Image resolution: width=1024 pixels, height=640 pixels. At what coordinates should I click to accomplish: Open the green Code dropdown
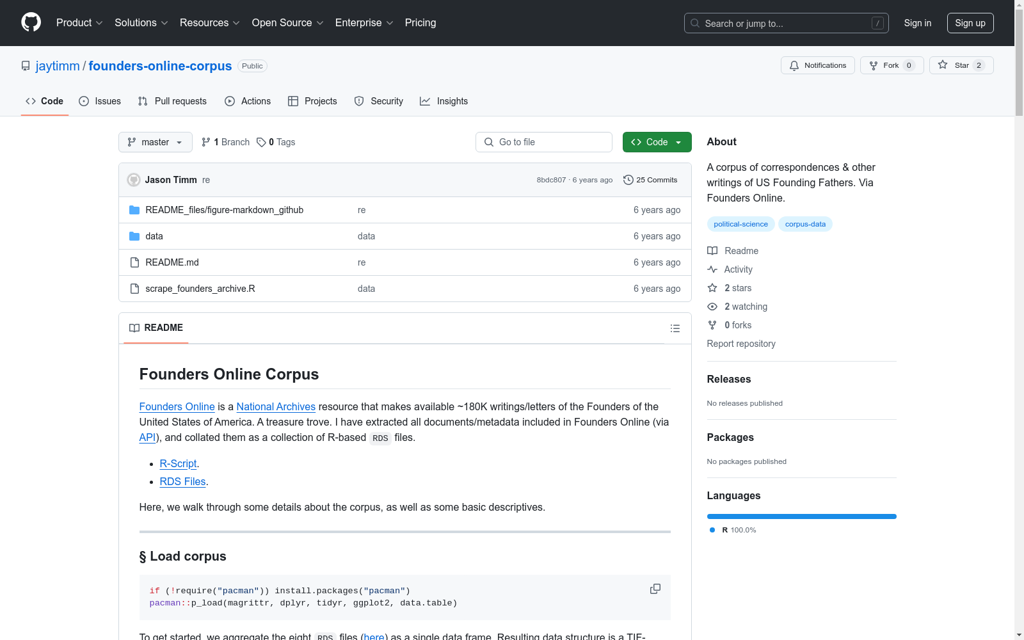click(x=657, y=142)
